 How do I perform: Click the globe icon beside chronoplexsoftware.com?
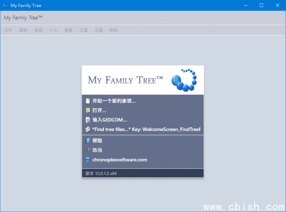[88, 160]
